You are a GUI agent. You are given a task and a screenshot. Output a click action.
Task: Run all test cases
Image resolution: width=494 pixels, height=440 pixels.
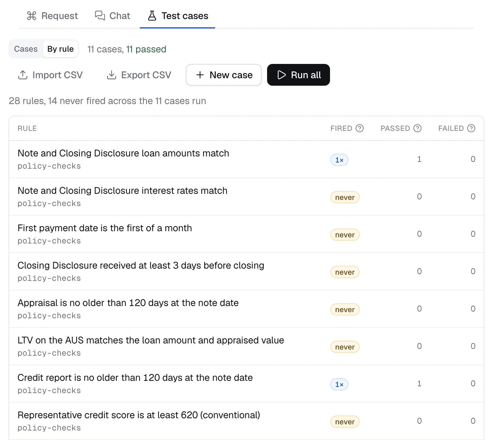298,75
